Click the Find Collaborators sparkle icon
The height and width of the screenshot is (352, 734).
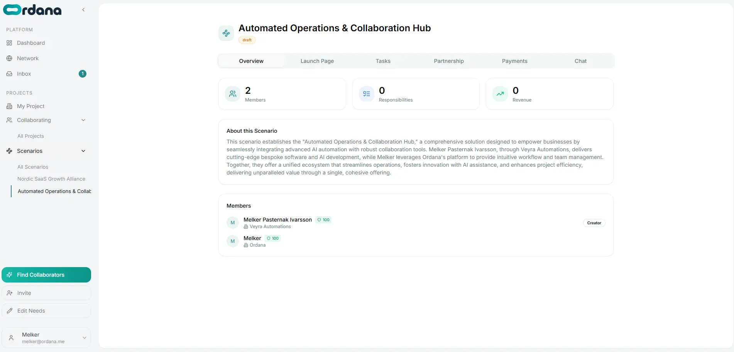[x=10, y=275]
